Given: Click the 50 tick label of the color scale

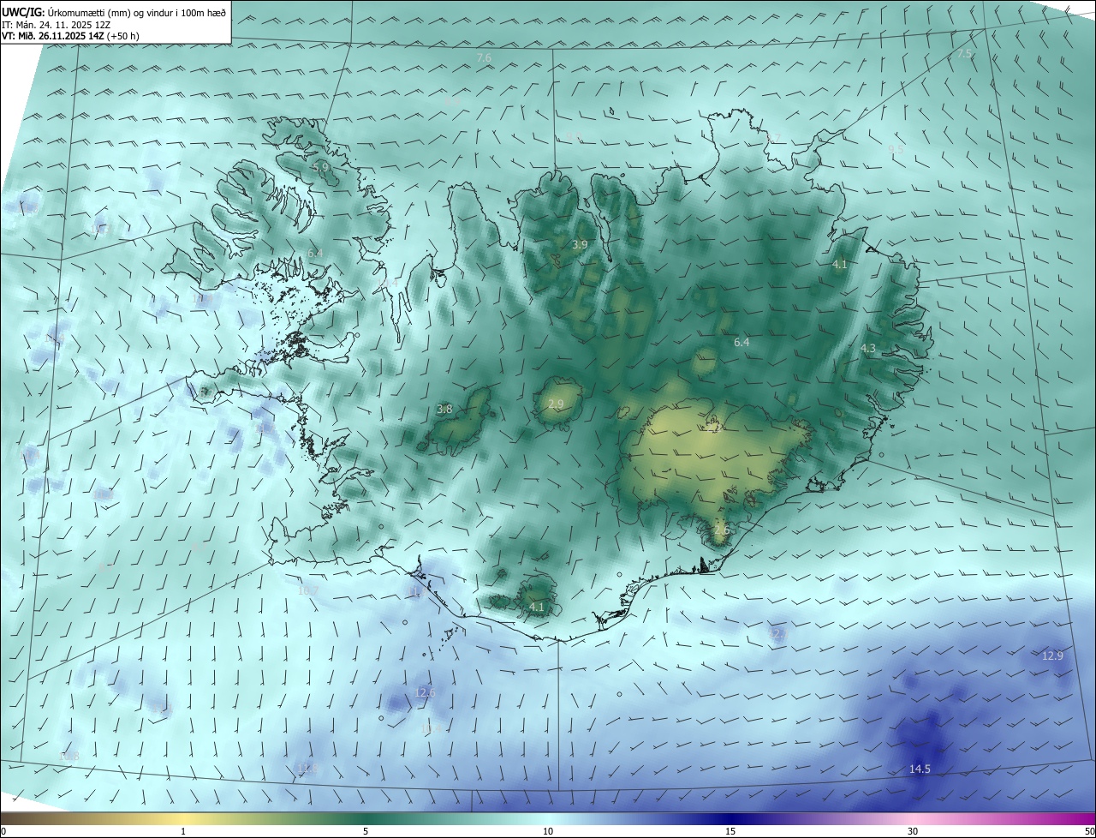Looking at the screenshot, I should (x=1089, y=831).
